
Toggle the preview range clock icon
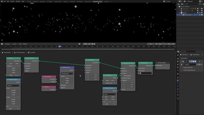point(156,44)
